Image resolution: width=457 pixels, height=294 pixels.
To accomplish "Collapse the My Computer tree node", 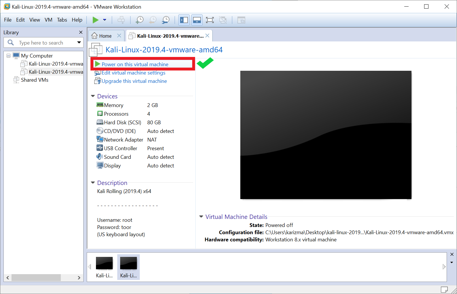I will tap(8, 56).
